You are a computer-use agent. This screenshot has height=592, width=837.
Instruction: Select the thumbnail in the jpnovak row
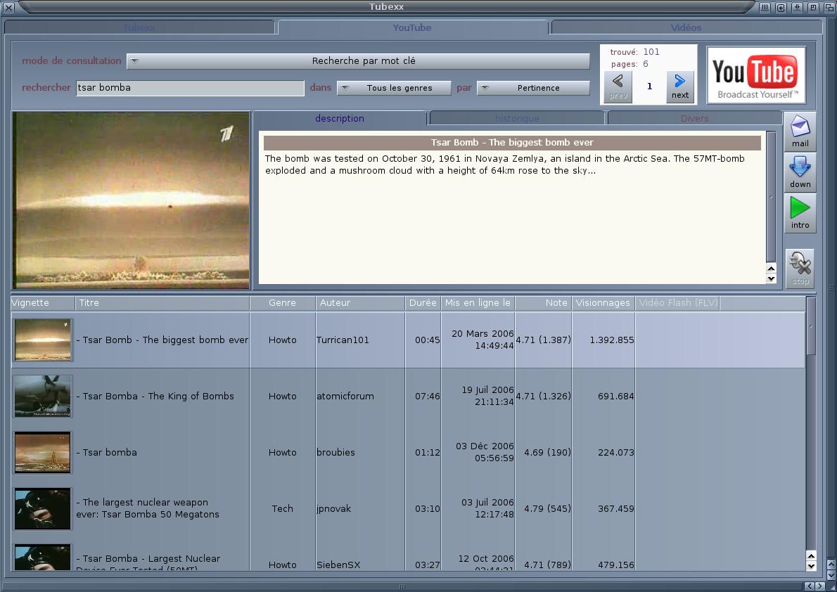click(43, 509)
